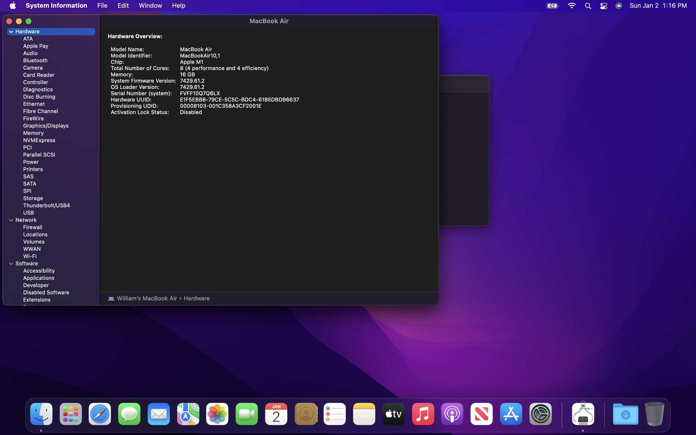Click the battery status icon

[553, 6]
